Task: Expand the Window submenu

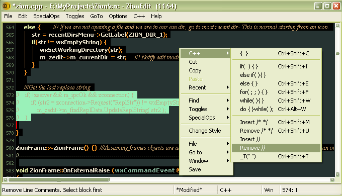Action: [x=206, y=161]
